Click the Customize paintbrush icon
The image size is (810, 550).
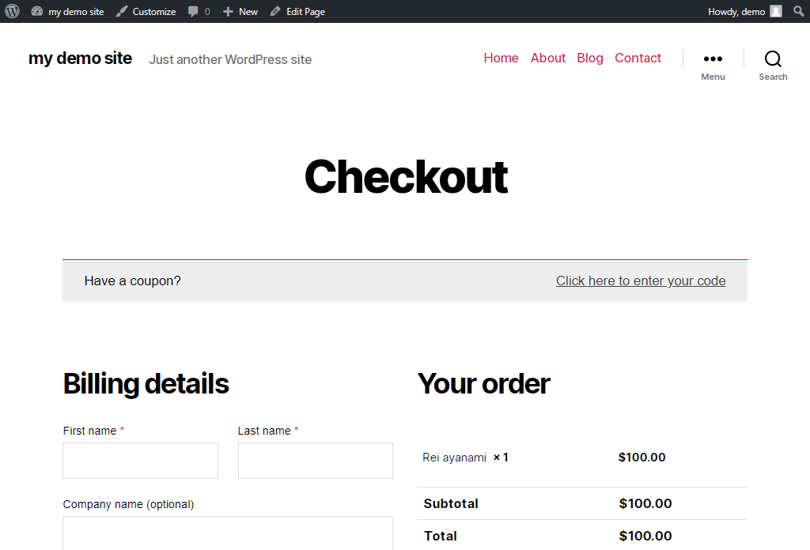point(121,12)
